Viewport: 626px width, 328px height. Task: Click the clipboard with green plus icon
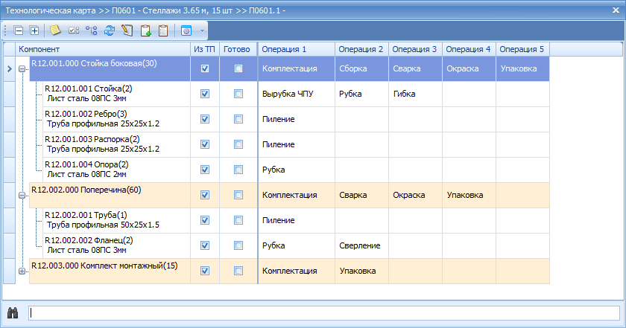pos(146,30)
